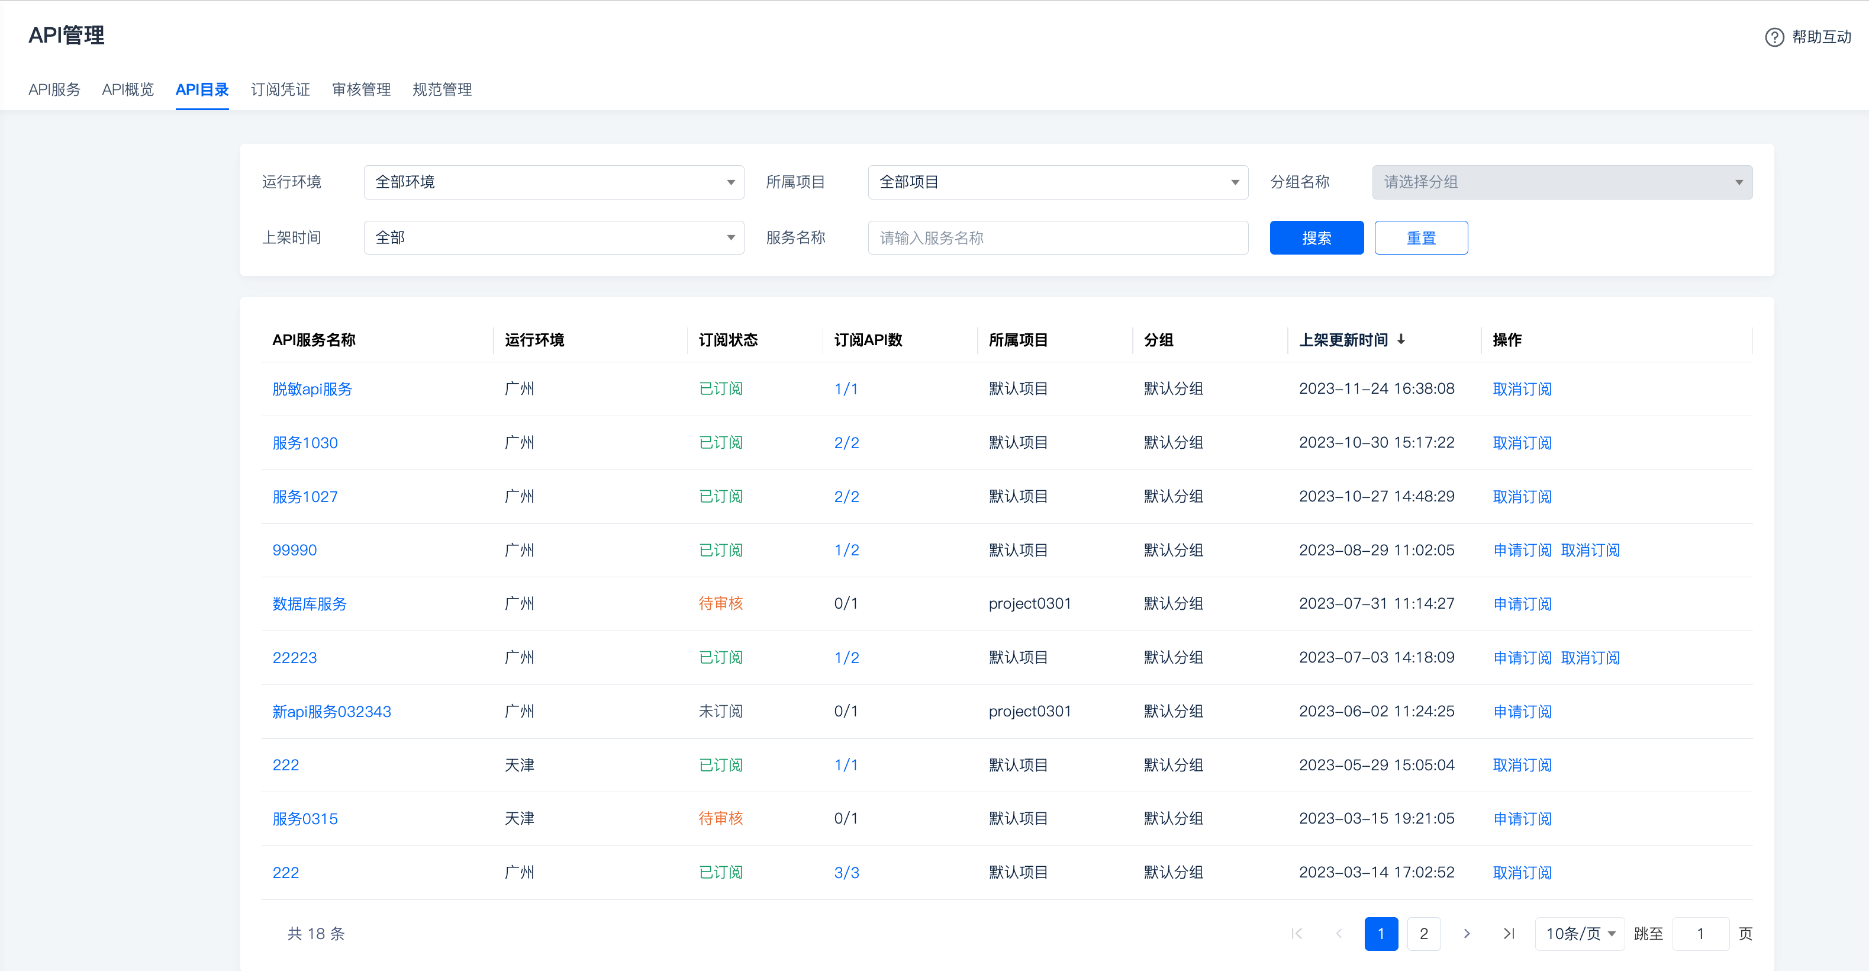
Task: Open the 99990 service link
Action: 295,550
